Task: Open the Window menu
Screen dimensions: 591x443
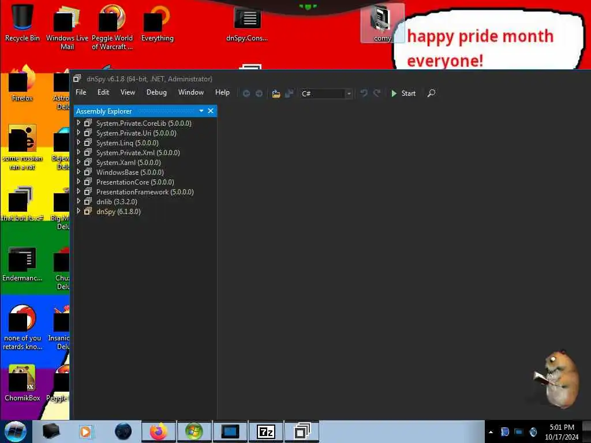Action: 191,92
